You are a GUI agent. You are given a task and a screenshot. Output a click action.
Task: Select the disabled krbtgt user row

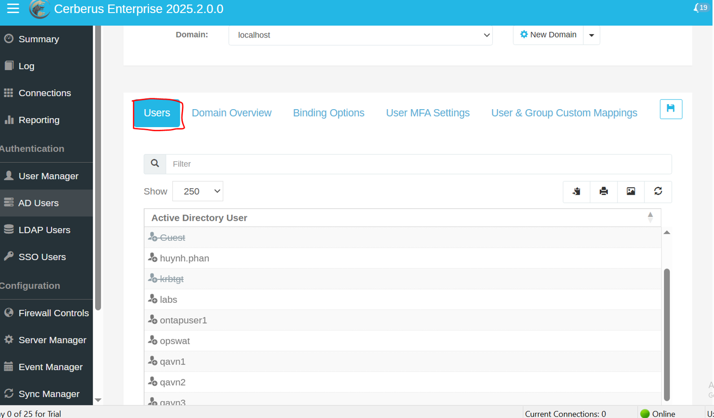pyautogui.click(x=403, y=279)
